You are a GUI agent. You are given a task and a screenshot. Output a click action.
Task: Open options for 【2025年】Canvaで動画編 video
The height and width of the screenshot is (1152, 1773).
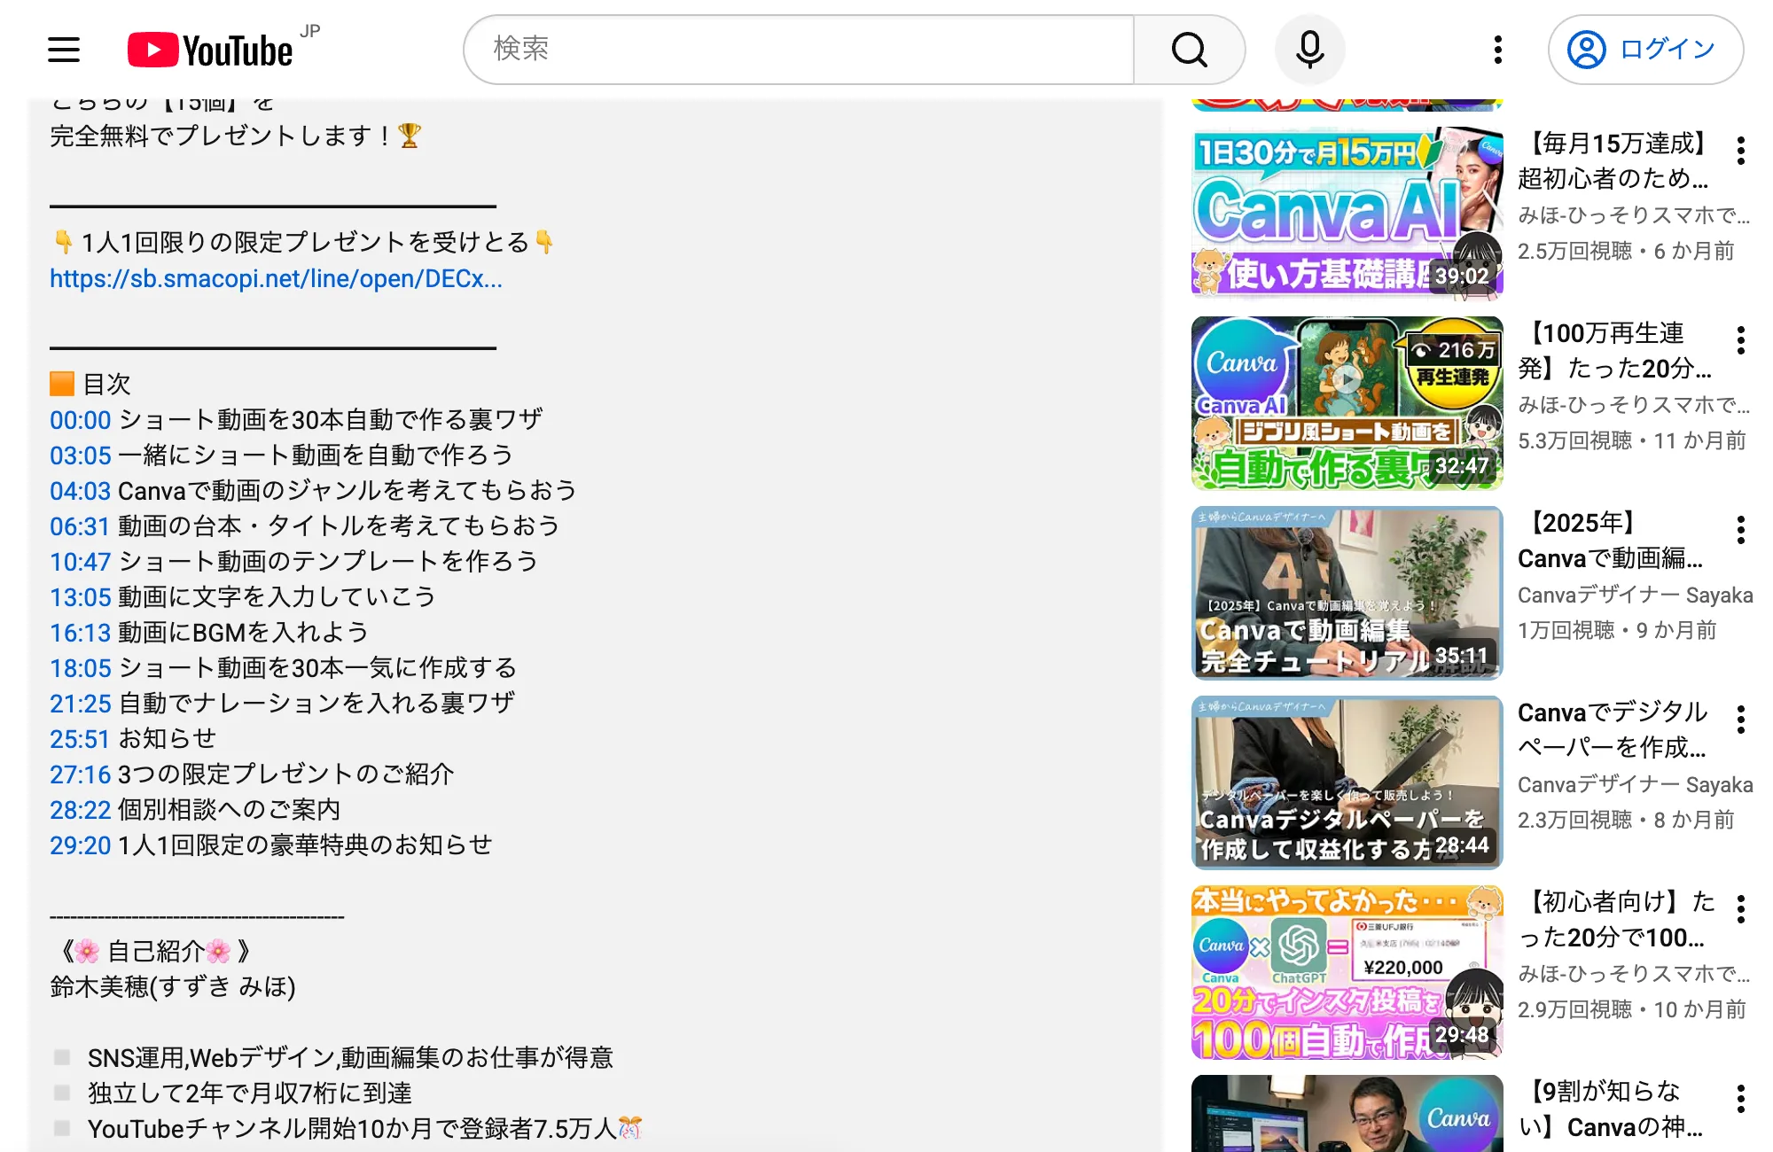click(x=1741, y=530)
